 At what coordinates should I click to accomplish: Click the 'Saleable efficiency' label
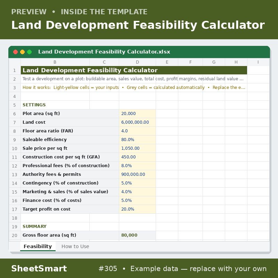(44, 140)
